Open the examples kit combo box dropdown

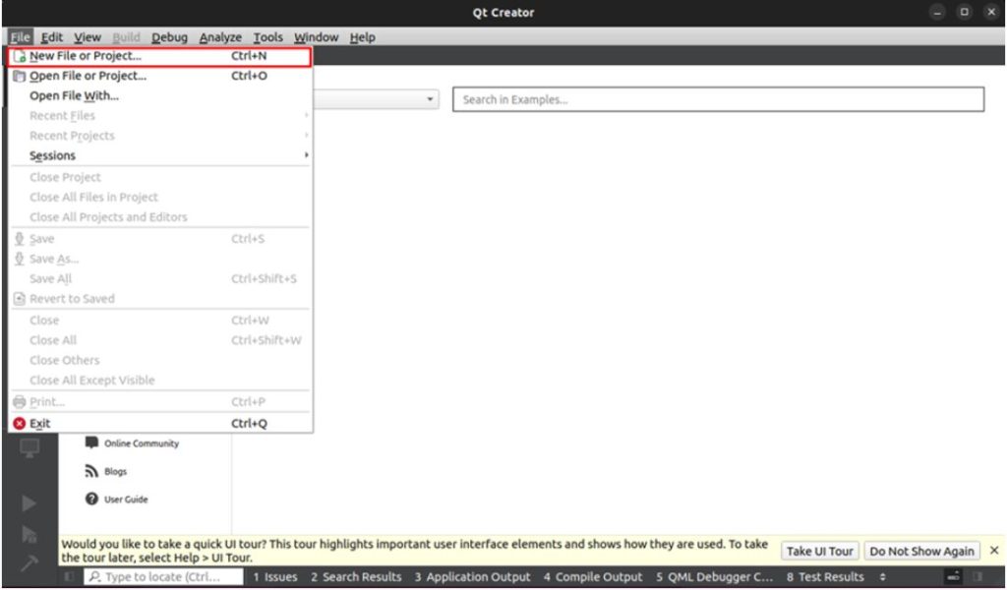431,99
